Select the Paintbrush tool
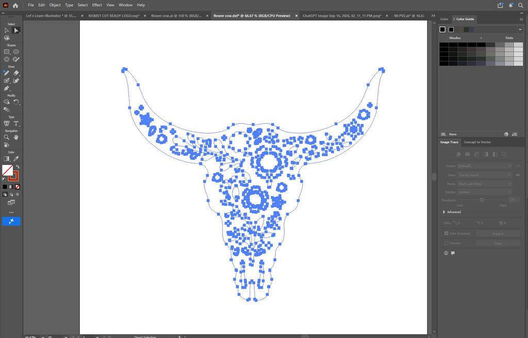Image resolution: width=528 pixels, height=338 pixels. (x=6, y=73)
